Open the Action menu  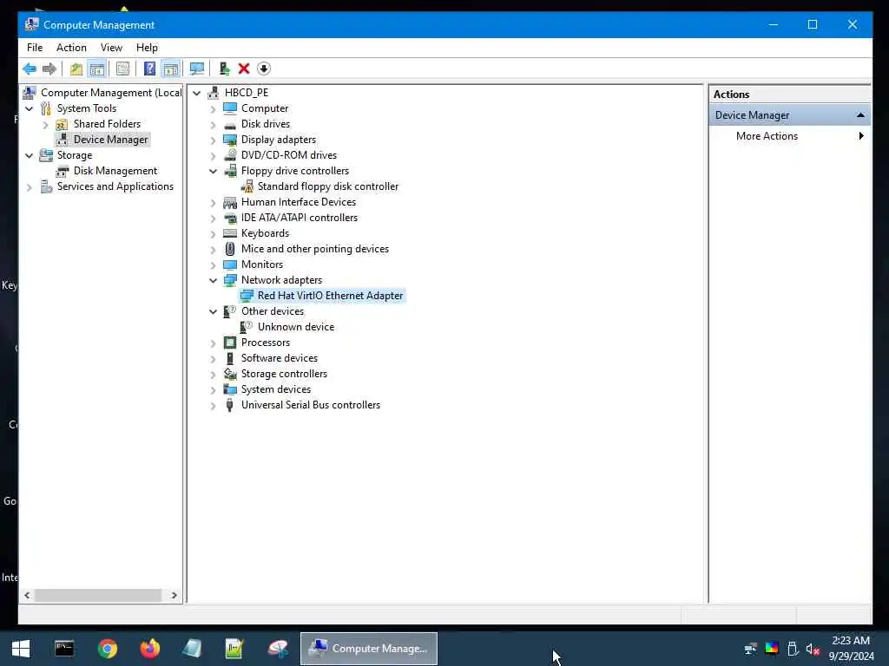tap(71, 48)
